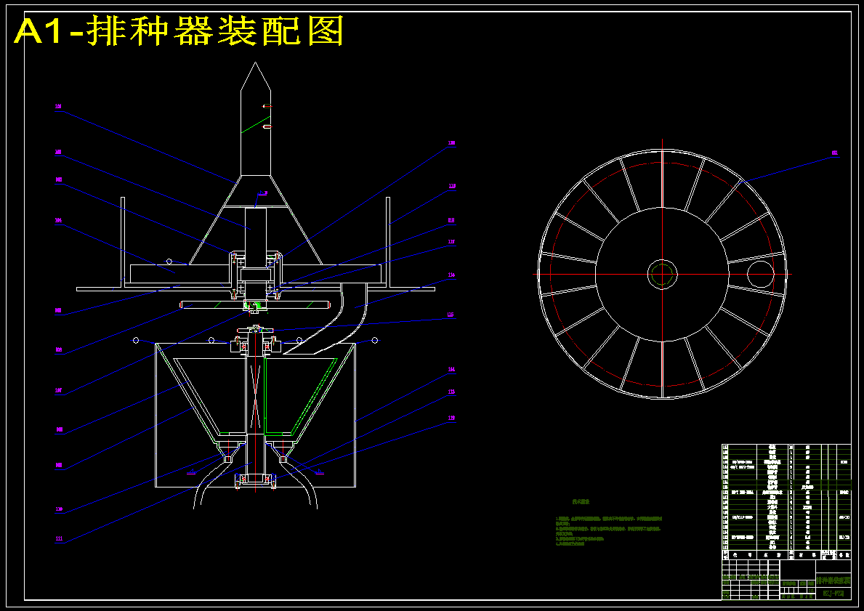Click the green '技术要求' heading
Screen dimensions: 864x611
click(581, 502)
